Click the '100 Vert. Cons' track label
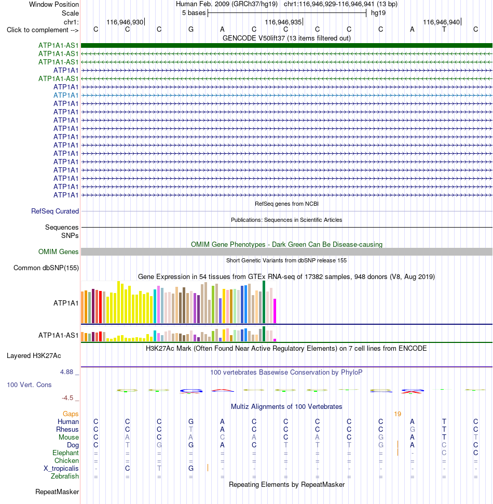The height and width of the screenshot is (504, 493). coord(29,384)
